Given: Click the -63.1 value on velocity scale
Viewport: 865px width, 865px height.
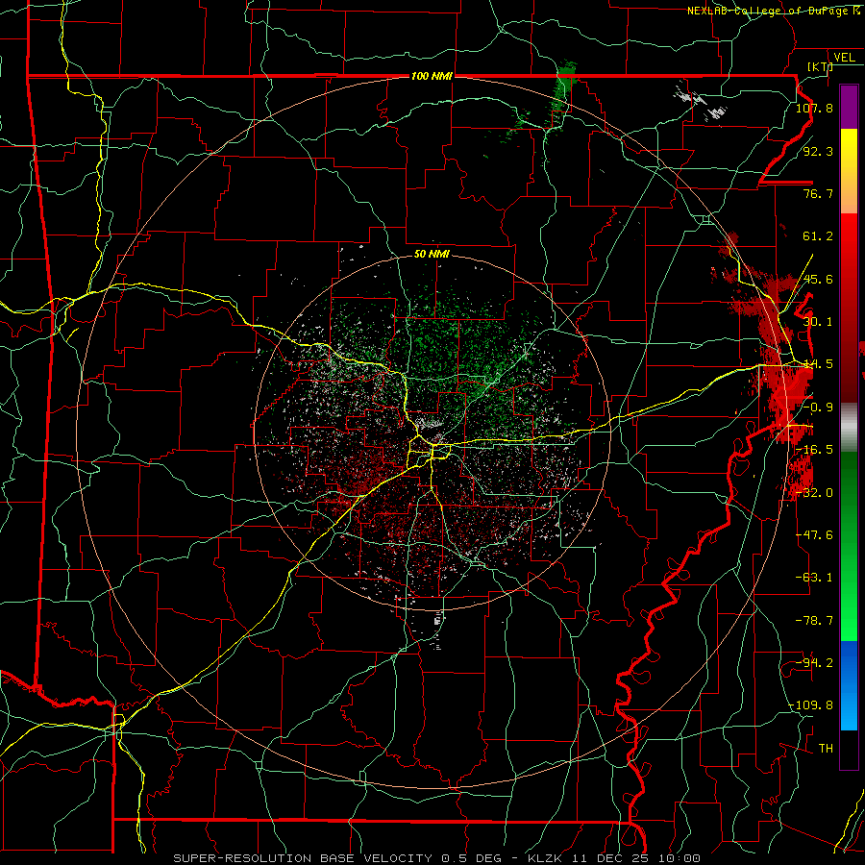Looking at the screenshot, I should coord(814,578).
